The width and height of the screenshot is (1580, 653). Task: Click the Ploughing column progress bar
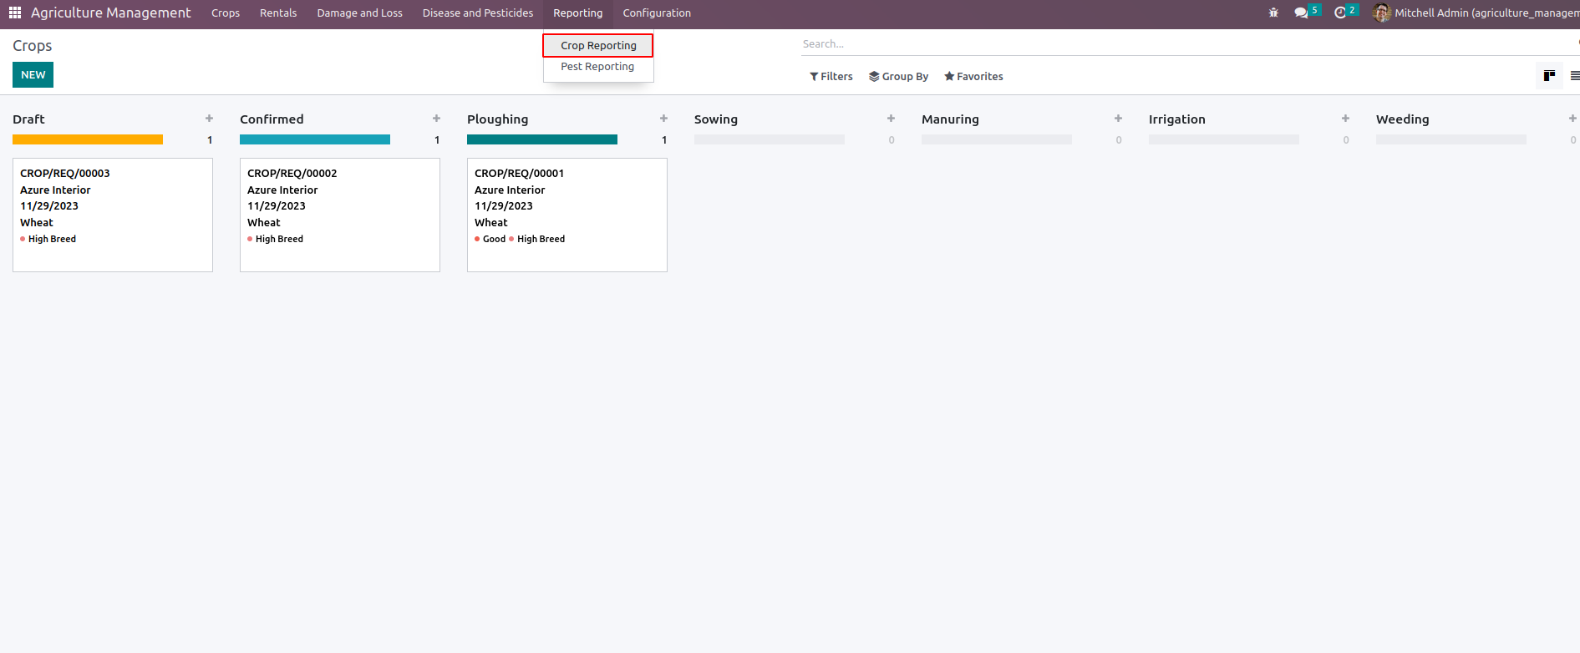[x=542, y=139]
